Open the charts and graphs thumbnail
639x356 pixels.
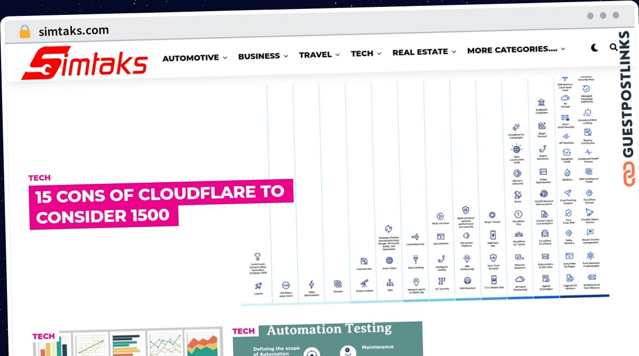pyautogui.click(x=128, y=343)
